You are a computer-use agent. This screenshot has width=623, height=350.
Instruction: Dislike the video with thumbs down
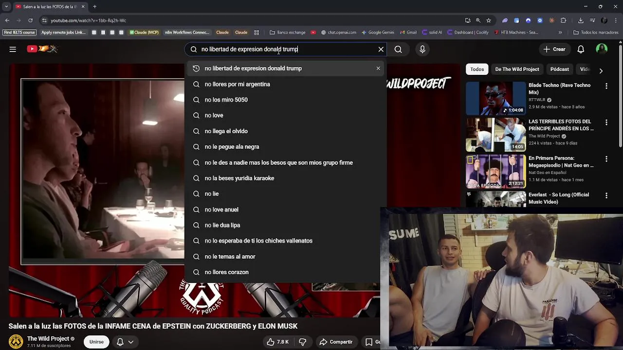coord(302,342)
